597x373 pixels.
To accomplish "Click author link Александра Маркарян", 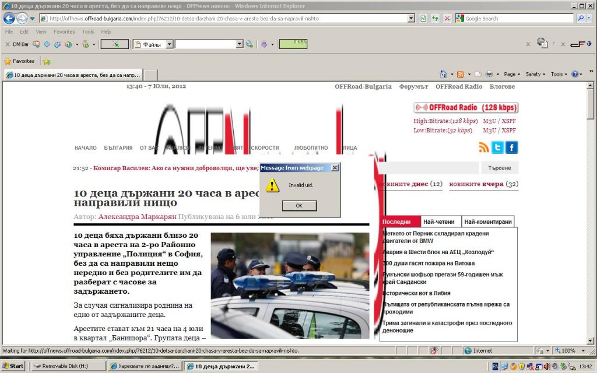I will [x=137, y=217].
